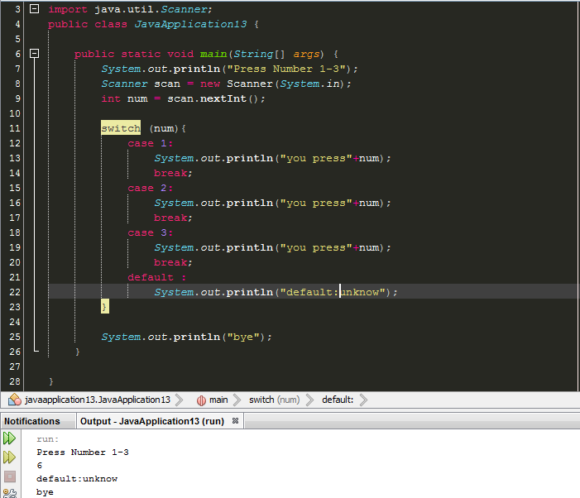Click the break statement on line 20
Viewport: 580px width, 498px height.
click(173, 262)
